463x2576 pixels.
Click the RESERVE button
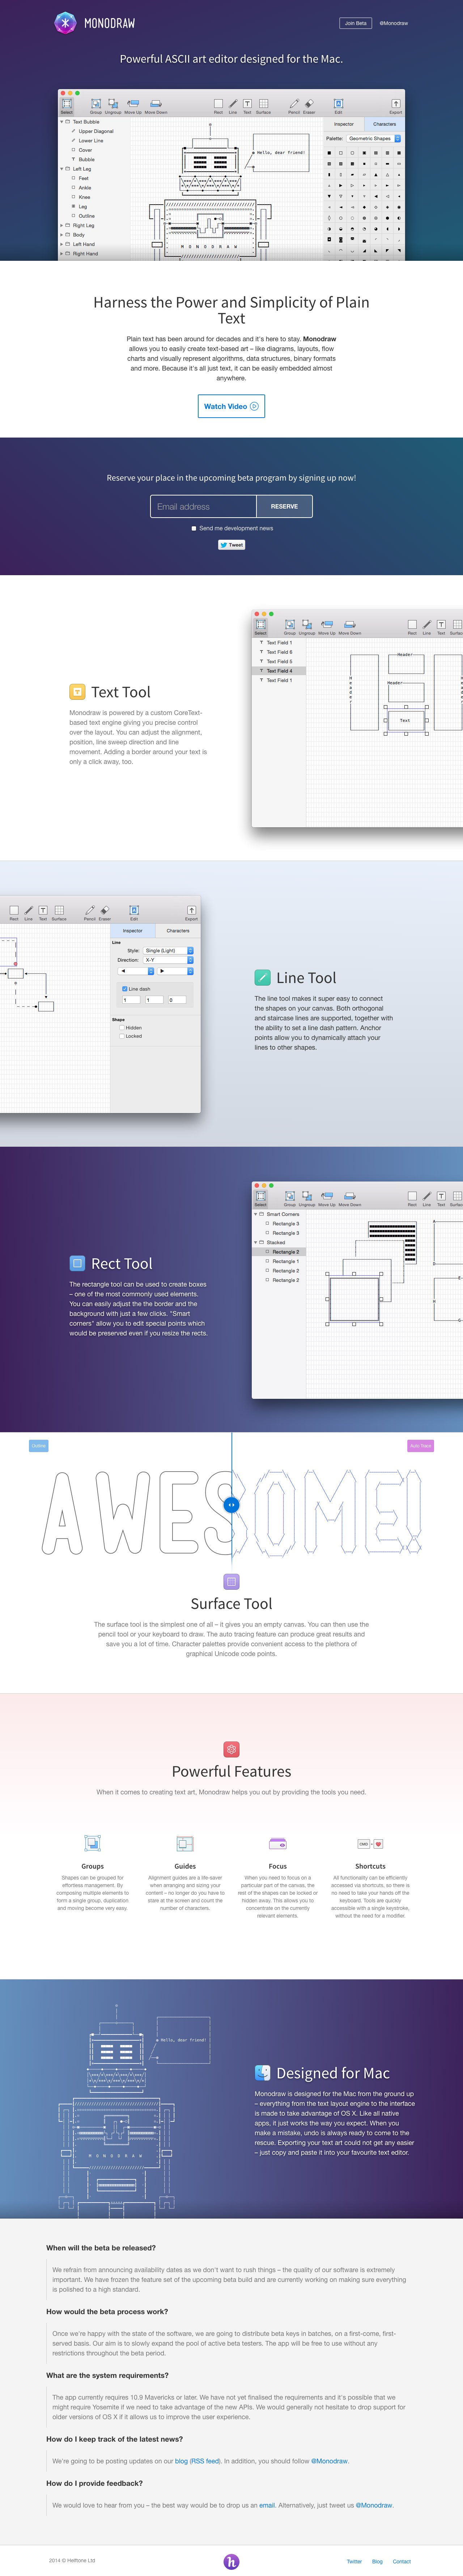284,506
